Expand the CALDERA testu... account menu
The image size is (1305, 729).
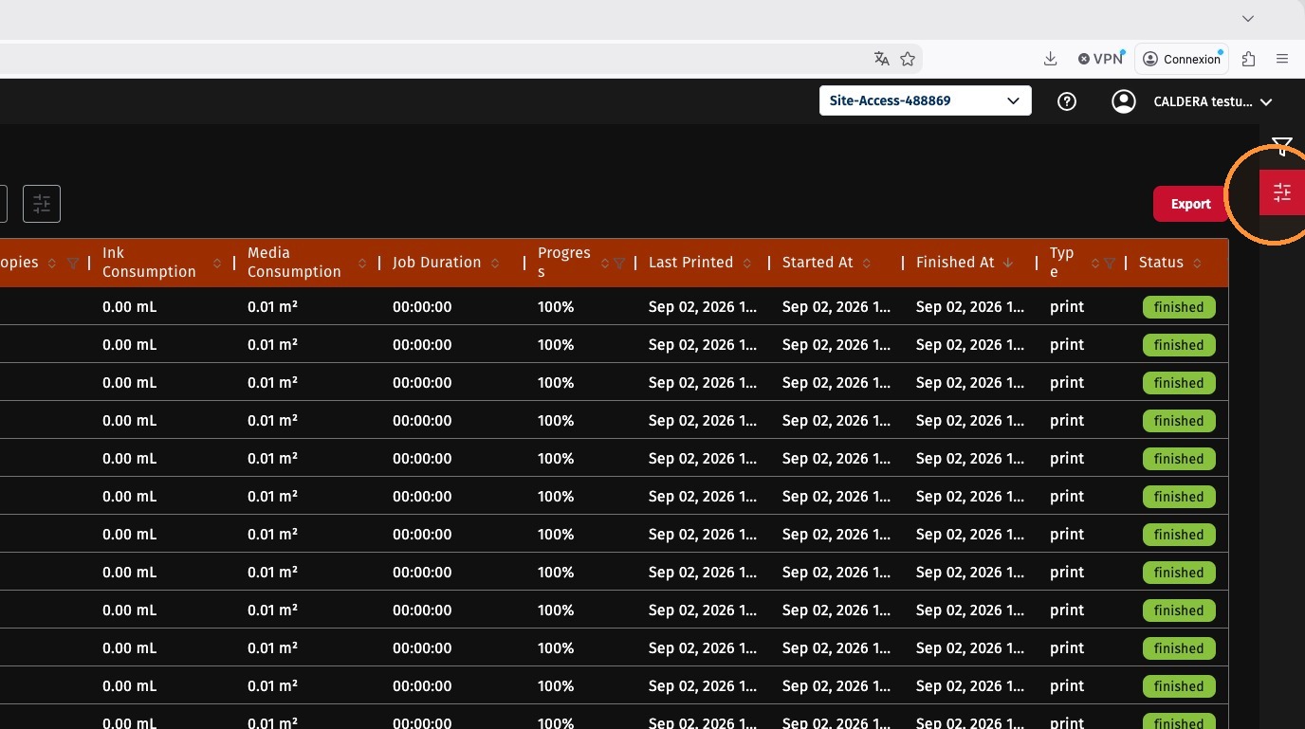click(1212, 101)
